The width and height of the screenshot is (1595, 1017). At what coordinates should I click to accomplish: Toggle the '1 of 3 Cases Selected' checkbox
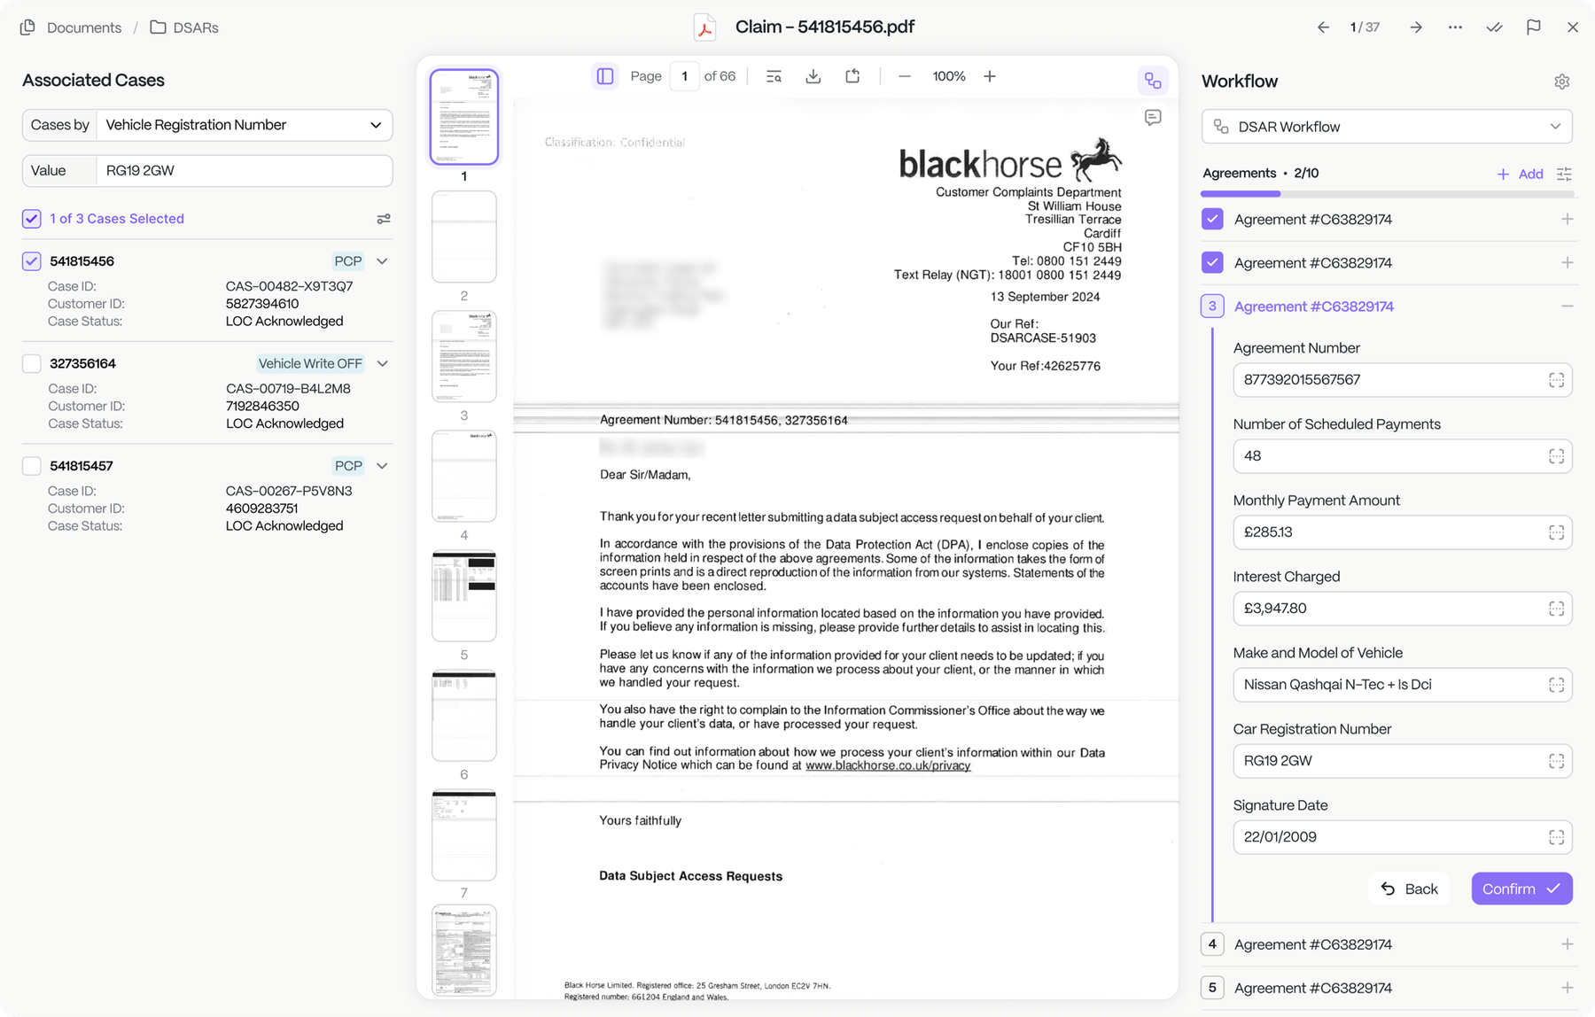(x=32, y=219)
